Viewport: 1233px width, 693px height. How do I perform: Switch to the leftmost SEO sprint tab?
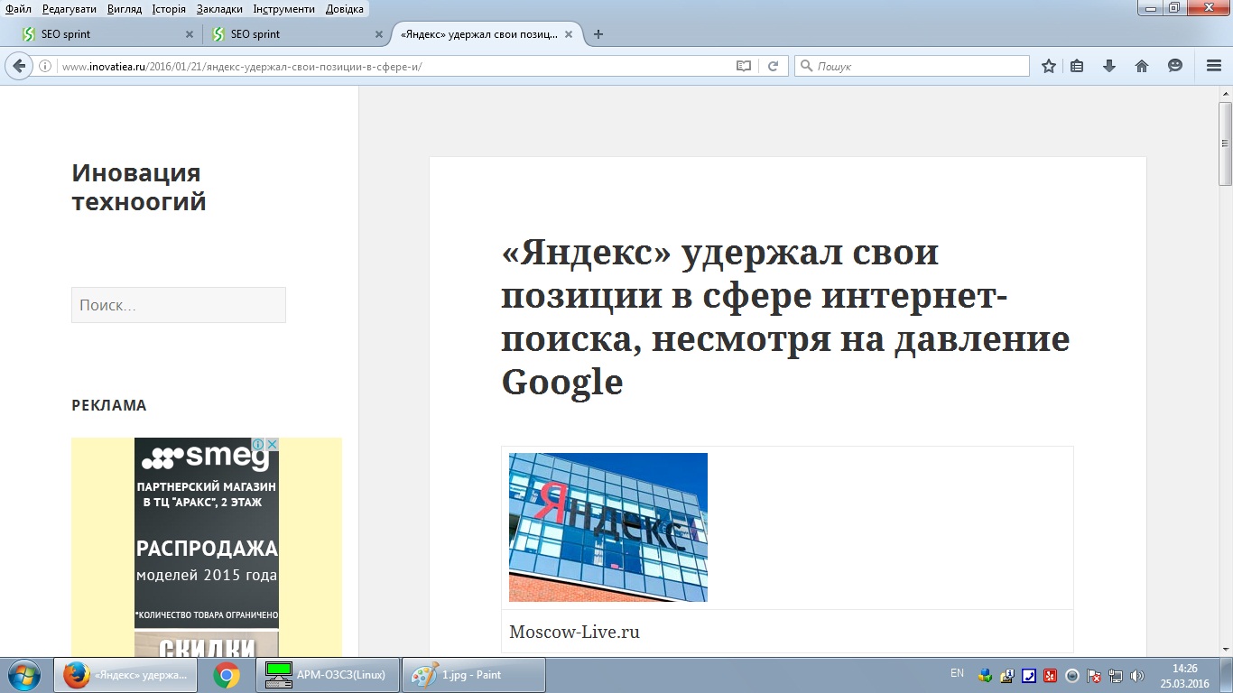click(107, 34)
